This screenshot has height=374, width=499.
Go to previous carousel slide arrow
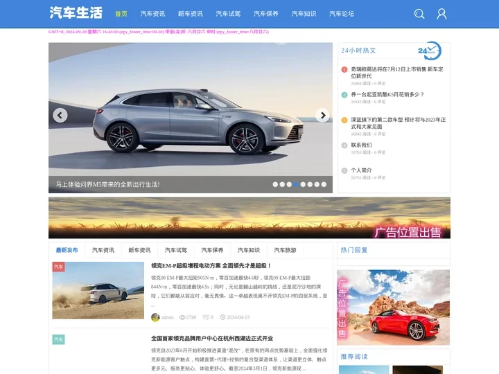tap(60, 115)
